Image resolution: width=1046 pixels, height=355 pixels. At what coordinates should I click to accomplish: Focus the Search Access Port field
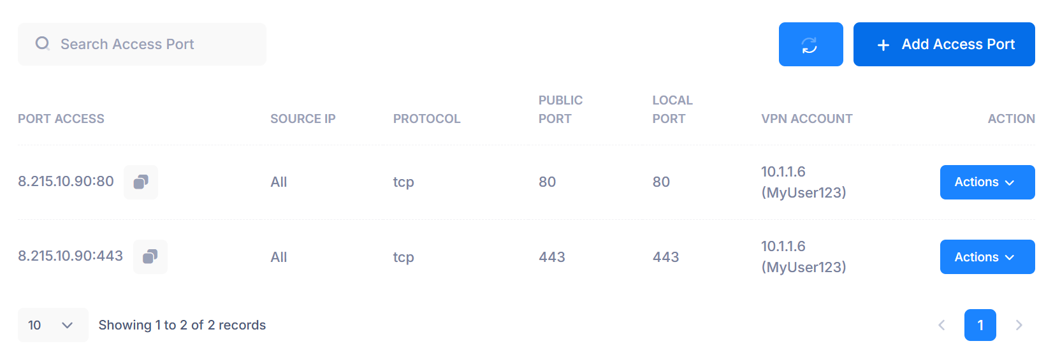[142, 44]
